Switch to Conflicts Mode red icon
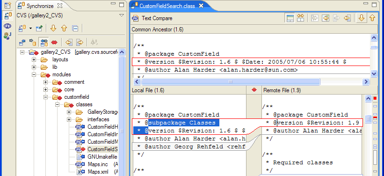 [x=54, y=43]
